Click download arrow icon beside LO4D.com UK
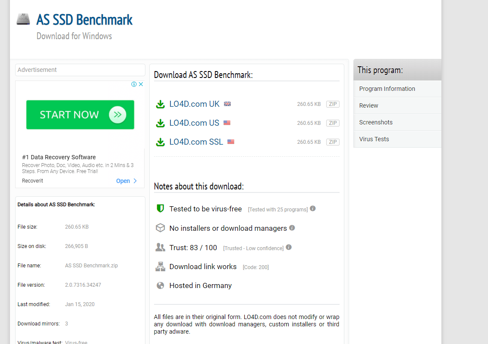The image size is (488, 344). [x=160, y=104]
